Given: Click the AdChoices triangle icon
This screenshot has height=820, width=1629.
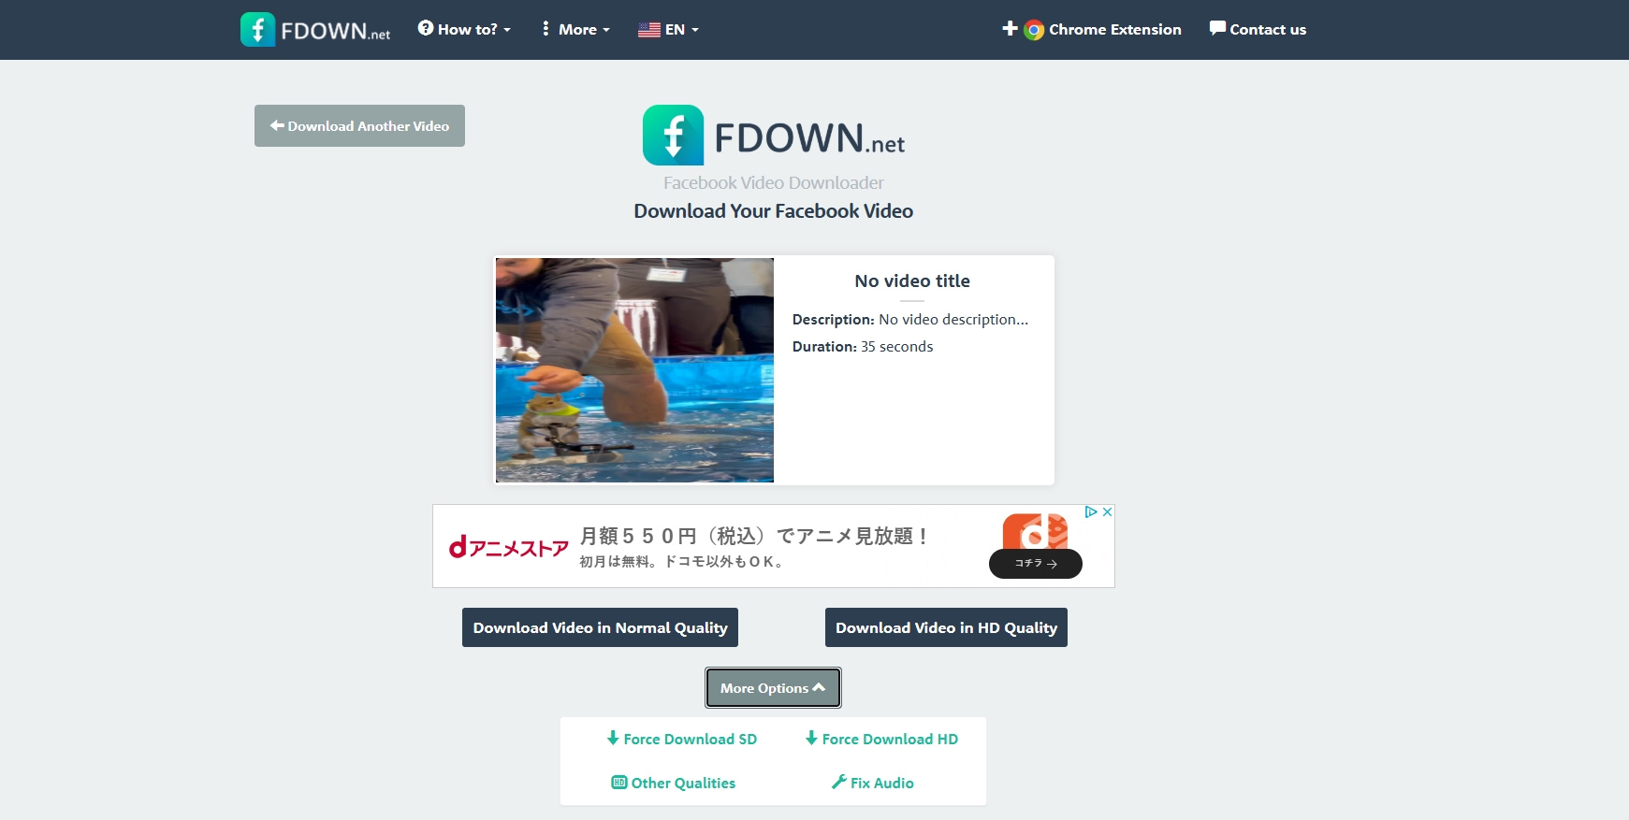Looking at the screenshot, I should click(1091, 512).
